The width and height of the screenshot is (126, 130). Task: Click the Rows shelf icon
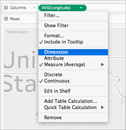[6, 19]
